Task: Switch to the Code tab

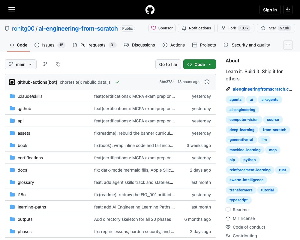Action: tap(19, 45)
